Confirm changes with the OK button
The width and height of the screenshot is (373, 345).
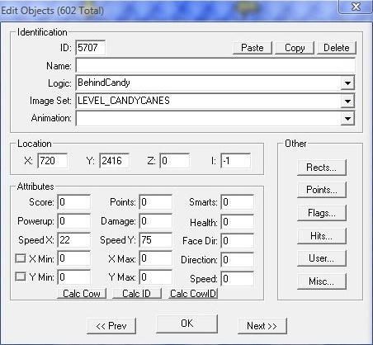(186, 324)
